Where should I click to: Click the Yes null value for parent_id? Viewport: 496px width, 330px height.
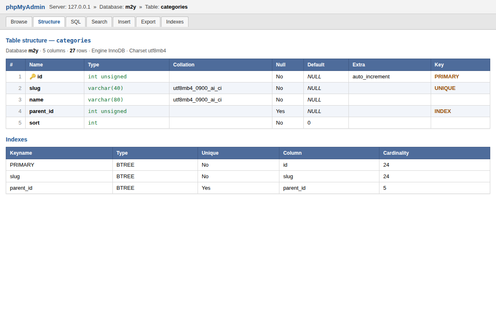[x=280, y=111]
